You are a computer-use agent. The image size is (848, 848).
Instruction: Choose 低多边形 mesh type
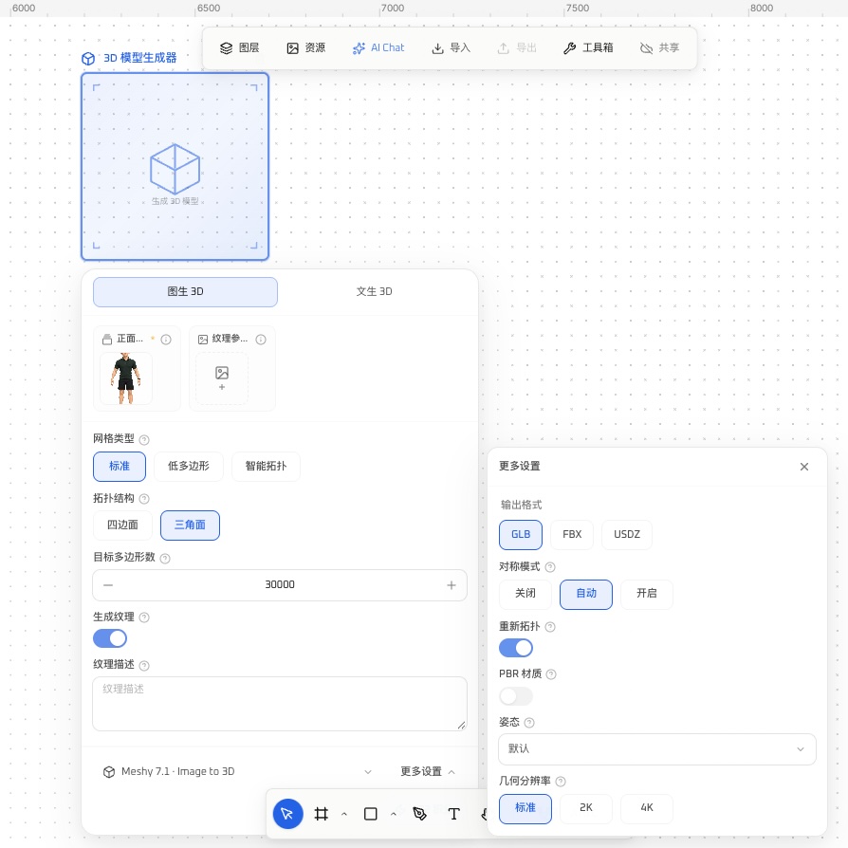click(189, 466)
